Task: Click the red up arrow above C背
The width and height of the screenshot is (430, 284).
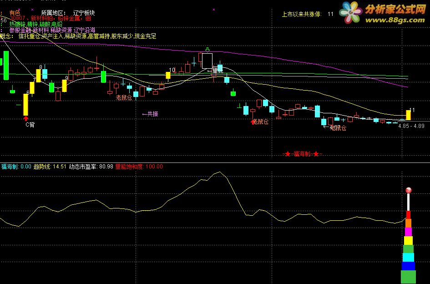Action: 26,118
